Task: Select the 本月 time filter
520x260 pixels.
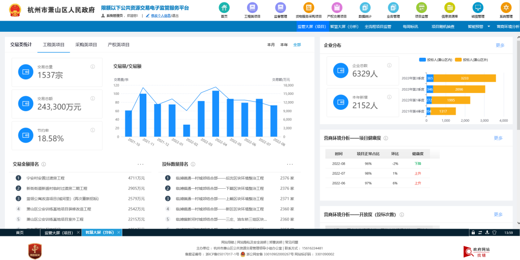Action: 271,45
